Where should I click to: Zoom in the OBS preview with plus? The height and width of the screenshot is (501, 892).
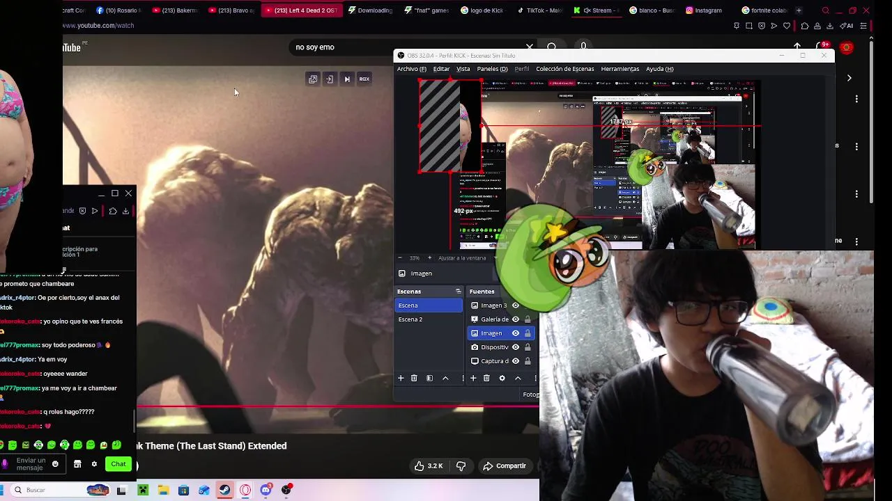(x=429, y=258)
